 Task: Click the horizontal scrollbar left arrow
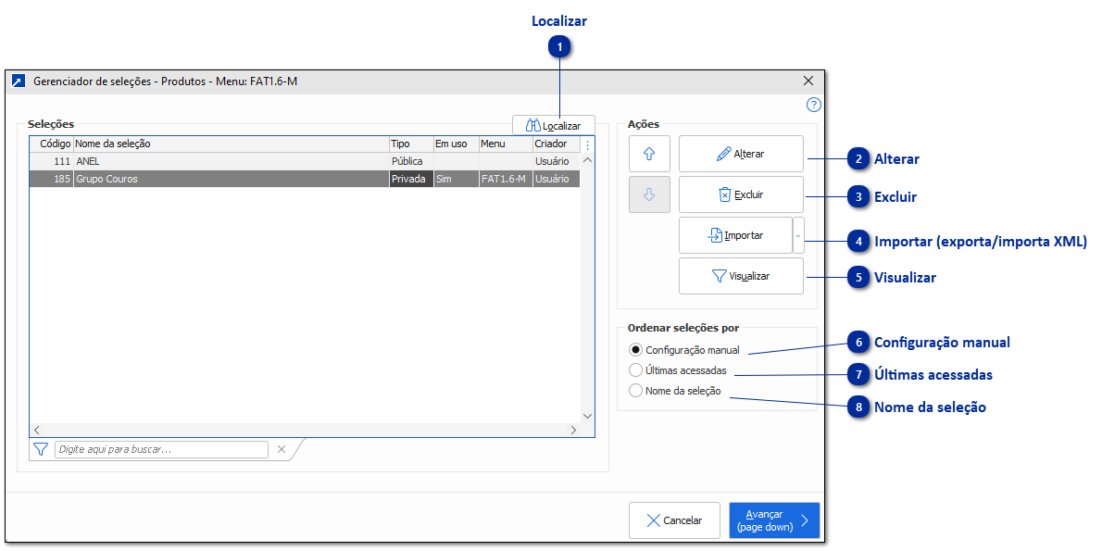[36, 430]
